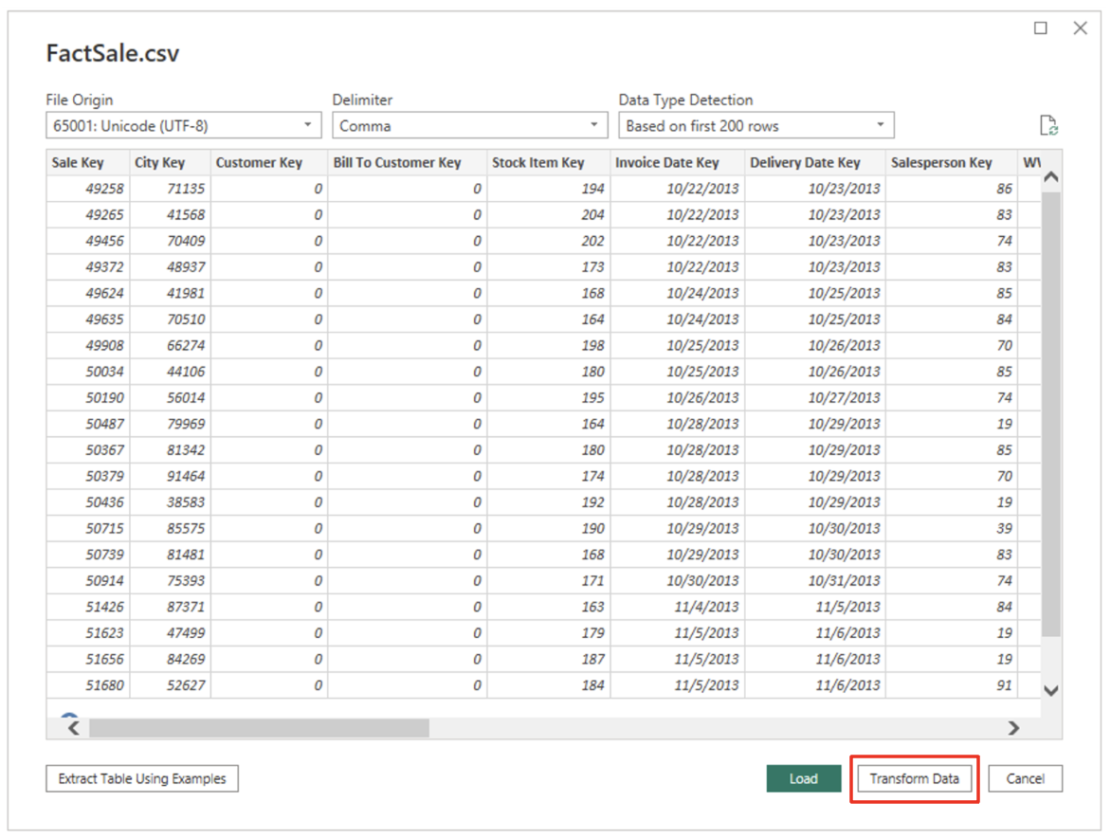Click City Key cell 91464
Image resolution: width=1111 pixels, height=838 pixels.
tap(170, 476)
